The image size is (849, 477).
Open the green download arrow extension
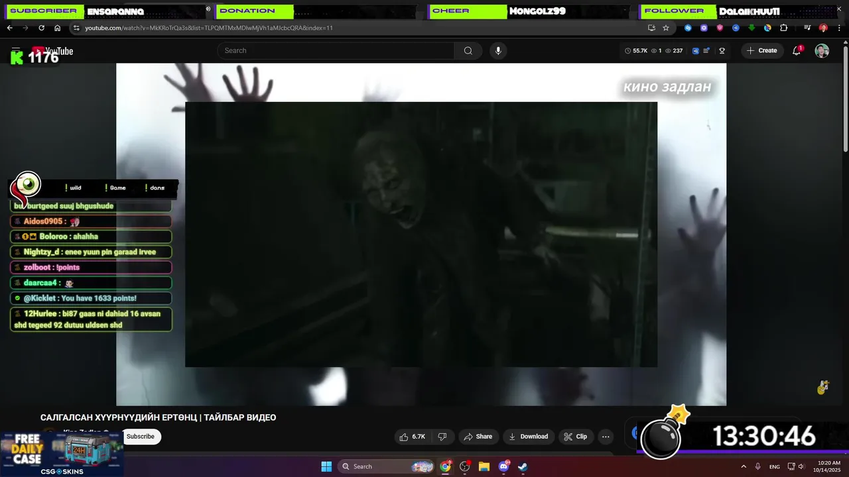click(x=751, y=28)
